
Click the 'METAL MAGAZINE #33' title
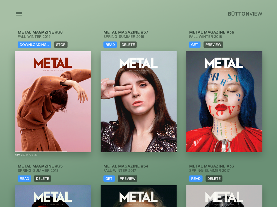212,166
